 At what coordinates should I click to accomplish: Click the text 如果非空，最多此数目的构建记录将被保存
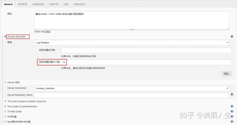[x=83, y=68]
